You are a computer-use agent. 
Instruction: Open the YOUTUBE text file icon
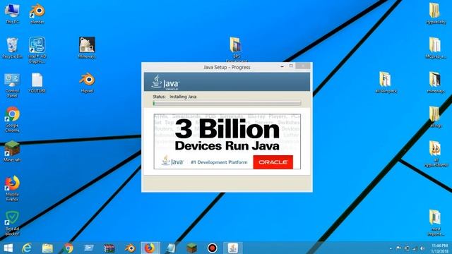37,83
